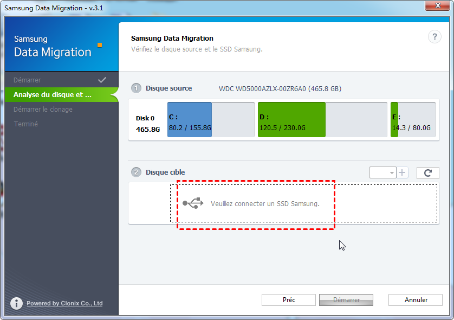Click the Vérifiez le disque source subtitle
The height and width of the screenshot is (320, 454).
tap(197, 49)
